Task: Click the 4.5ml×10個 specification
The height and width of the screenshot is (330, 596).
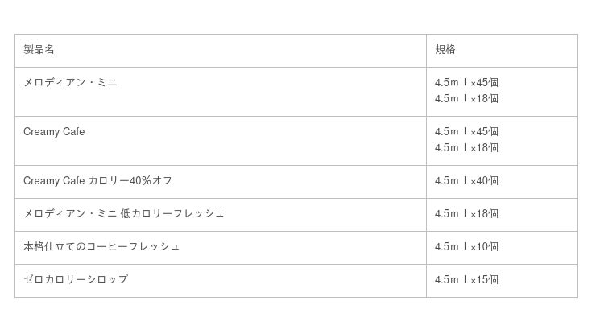Action: (466, 247)
